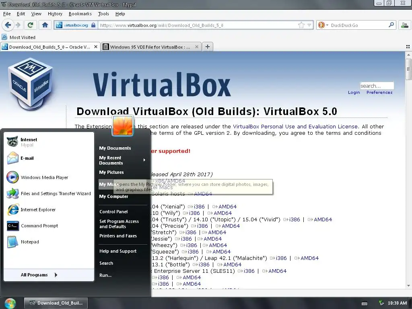Click AMD64 link for Malachite openSUSE
The height and width of the screenshot is (309, 412).
click(x=309, y=258)
